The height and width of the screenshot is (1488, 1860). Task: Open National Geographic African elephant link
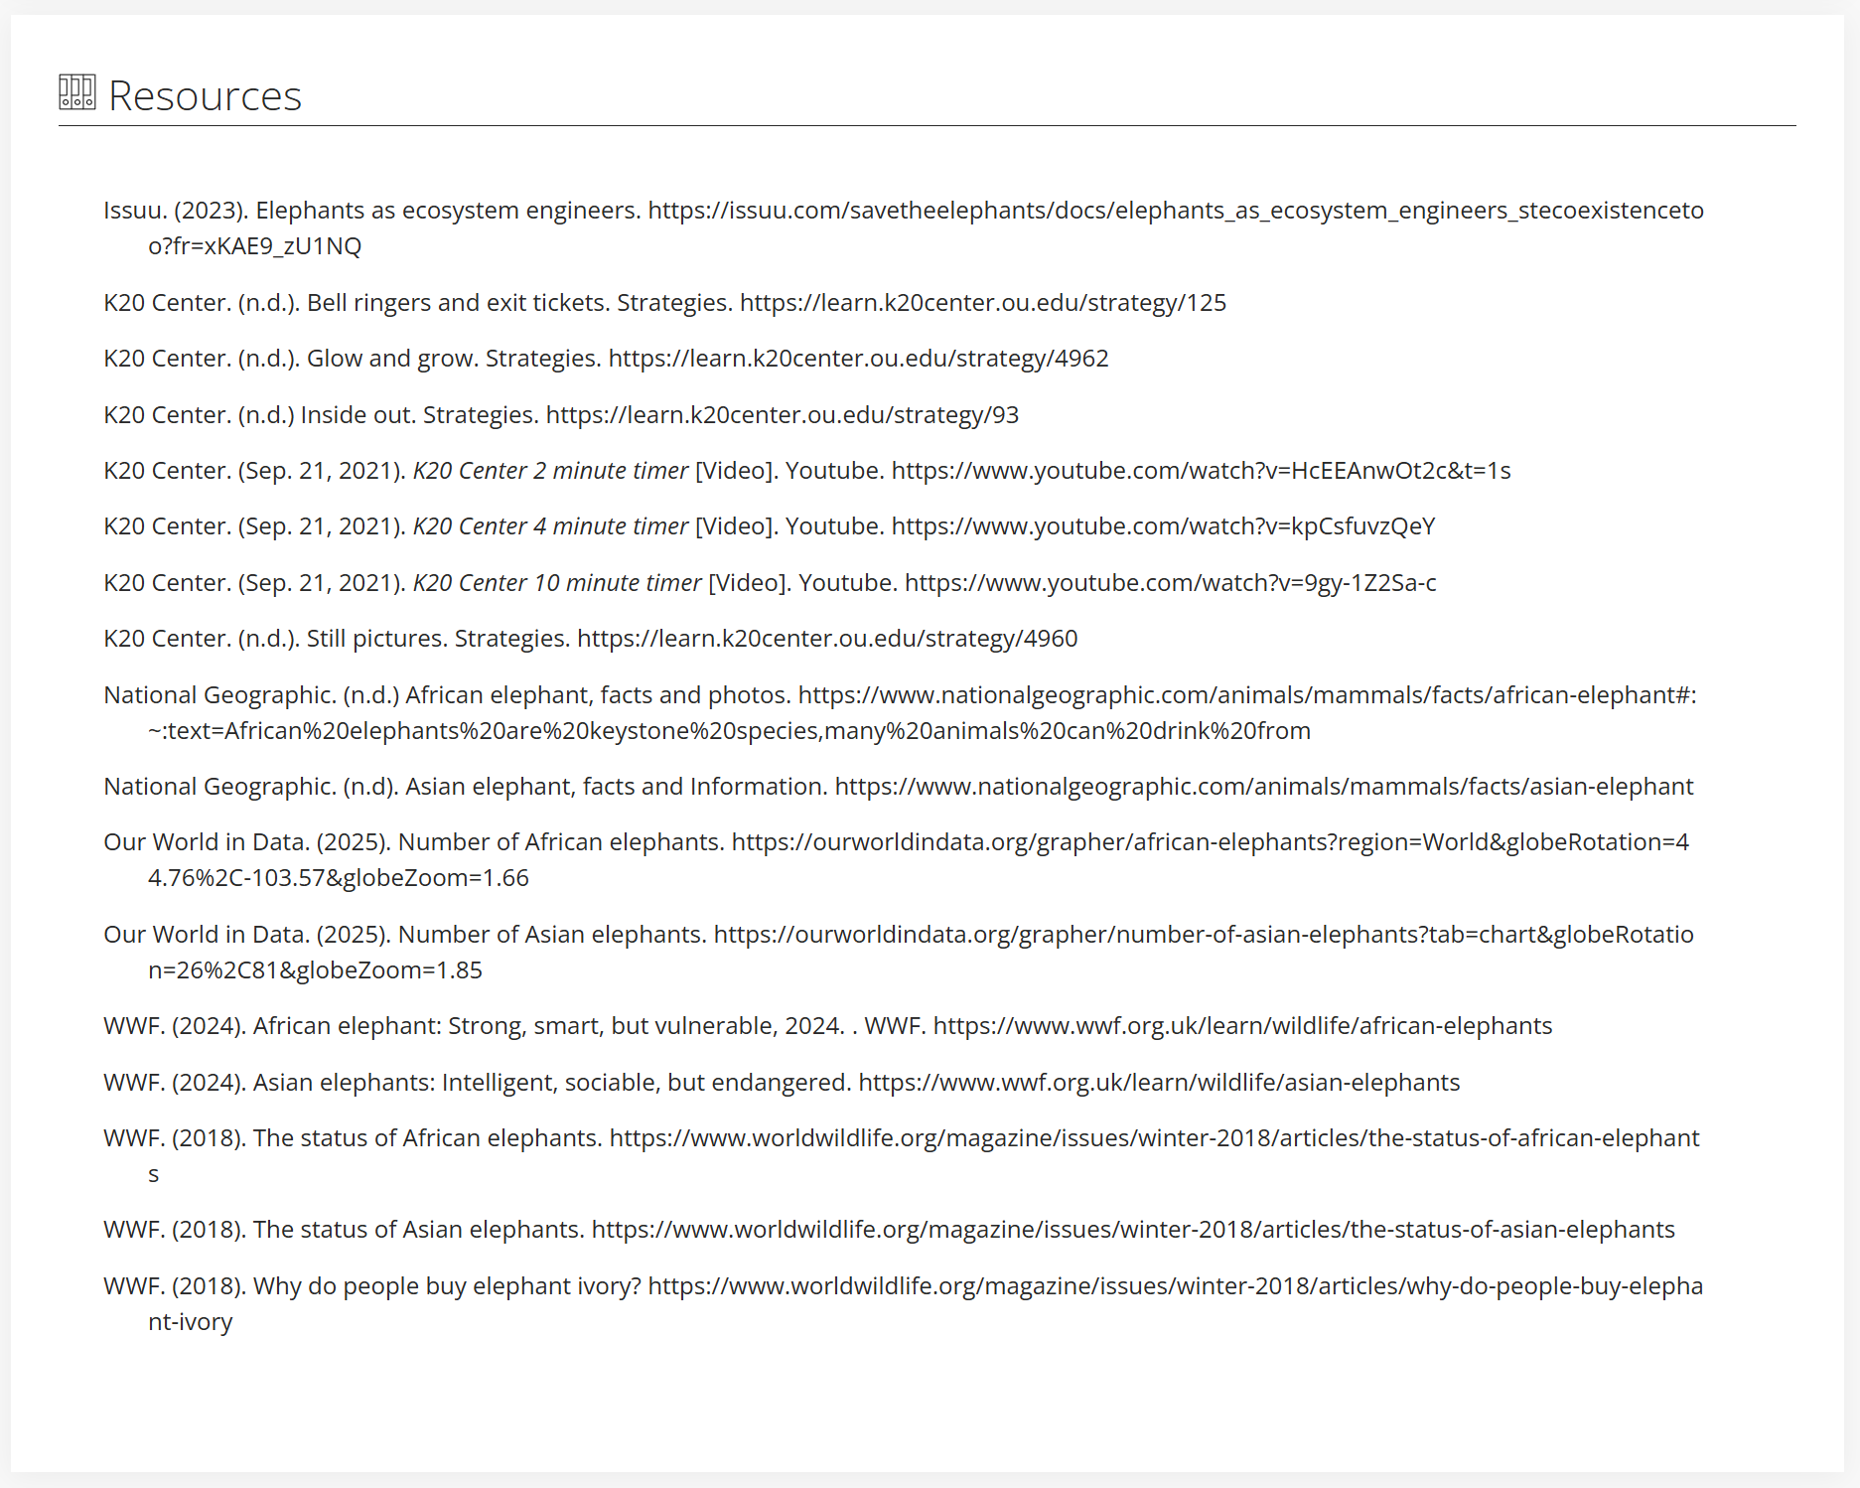[1246, 695]
